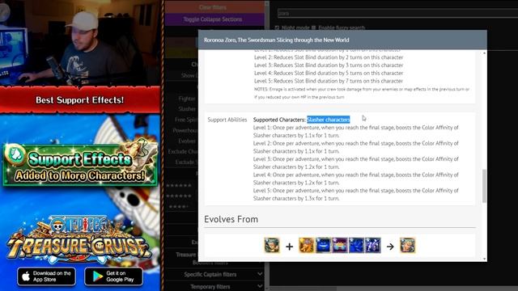Viewport: 518px width, 291px height.
Task: Open the blue evolver icon beside the orange one
Action: pyautogui.click(x=323, y=246)
